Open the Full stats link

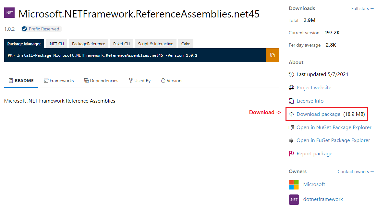tap(362, 8)
